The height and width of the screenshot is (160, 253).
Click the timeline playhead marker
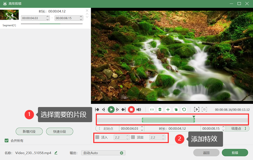tap(194, 117)
